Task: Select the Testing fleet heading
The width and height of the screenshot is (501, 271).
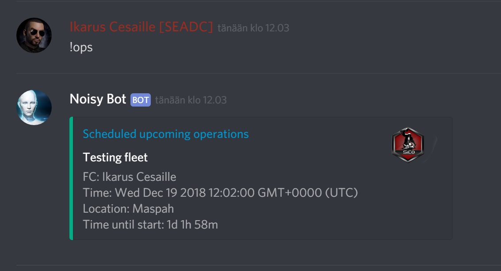Action: [x=115, y=157]
